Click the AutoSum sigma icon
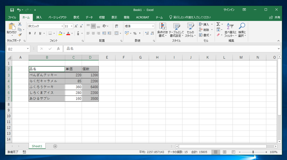The height and width of the screenshot is (160, 287). 218,24
